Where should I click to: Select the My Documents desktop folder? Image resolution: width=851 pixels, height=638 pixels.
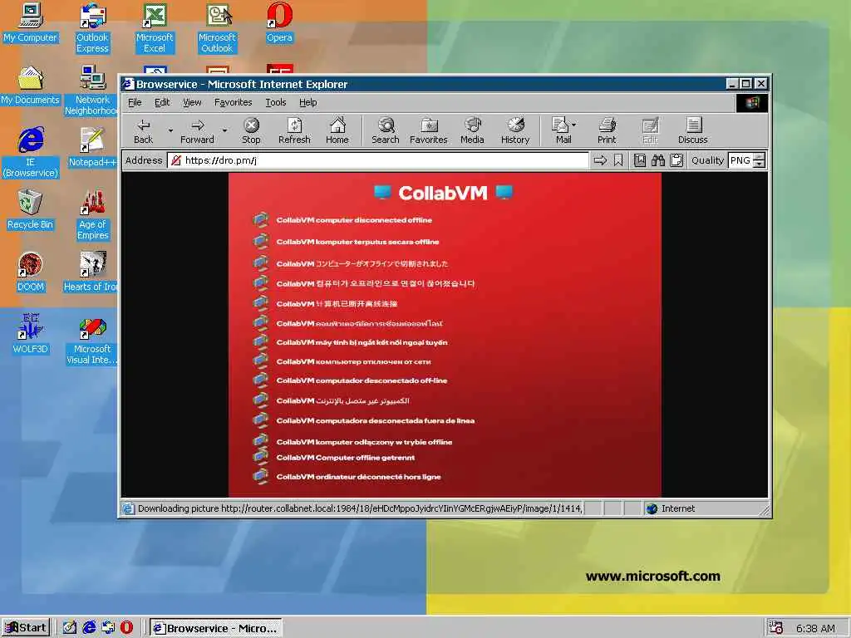[31, 86]
